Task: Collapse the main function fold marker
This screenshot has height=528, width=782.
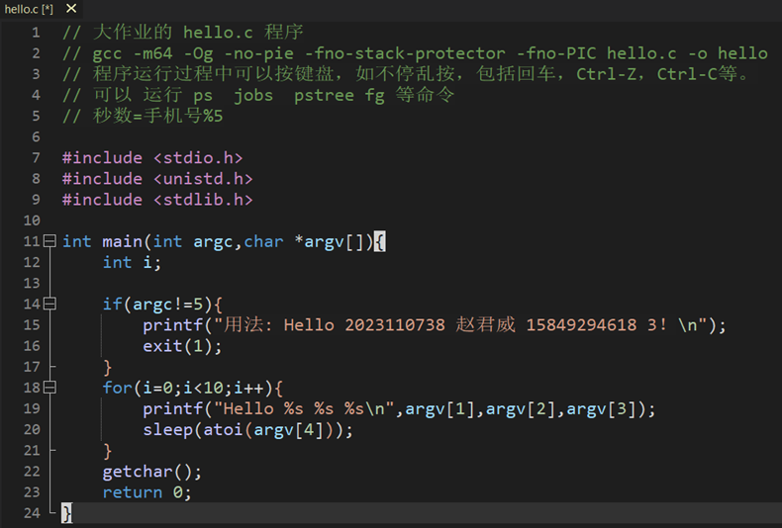Action: click(x=49, y=241)
